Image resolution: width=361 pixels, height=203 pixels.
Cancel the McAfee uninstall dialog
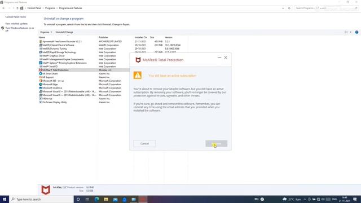click(144, 144)
